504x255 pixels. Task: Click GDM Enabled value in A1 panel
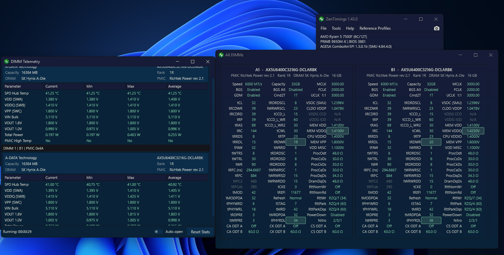254,95
